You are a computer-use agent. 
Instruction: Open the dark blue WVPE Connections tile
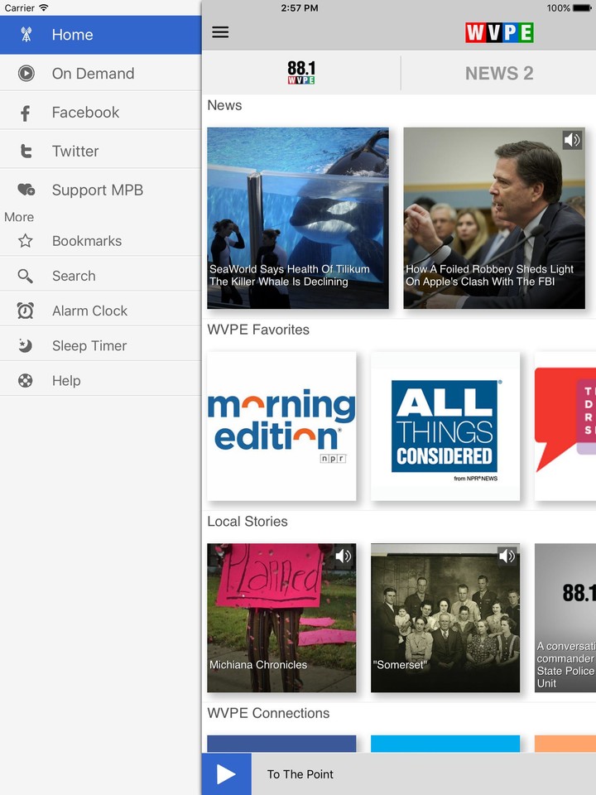[281, 744]
